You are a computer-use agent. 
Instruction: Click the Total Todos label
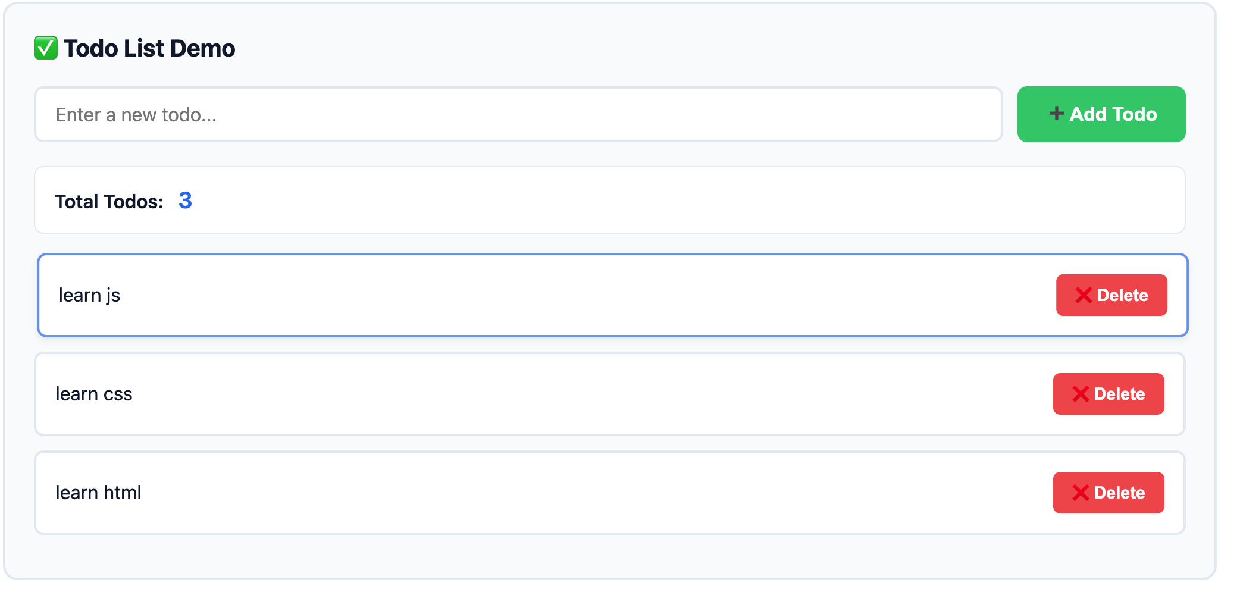pos(109,202)
